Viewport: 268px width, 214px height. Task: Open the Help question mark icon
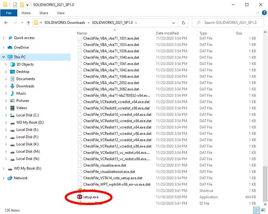(x=264, y=13)
